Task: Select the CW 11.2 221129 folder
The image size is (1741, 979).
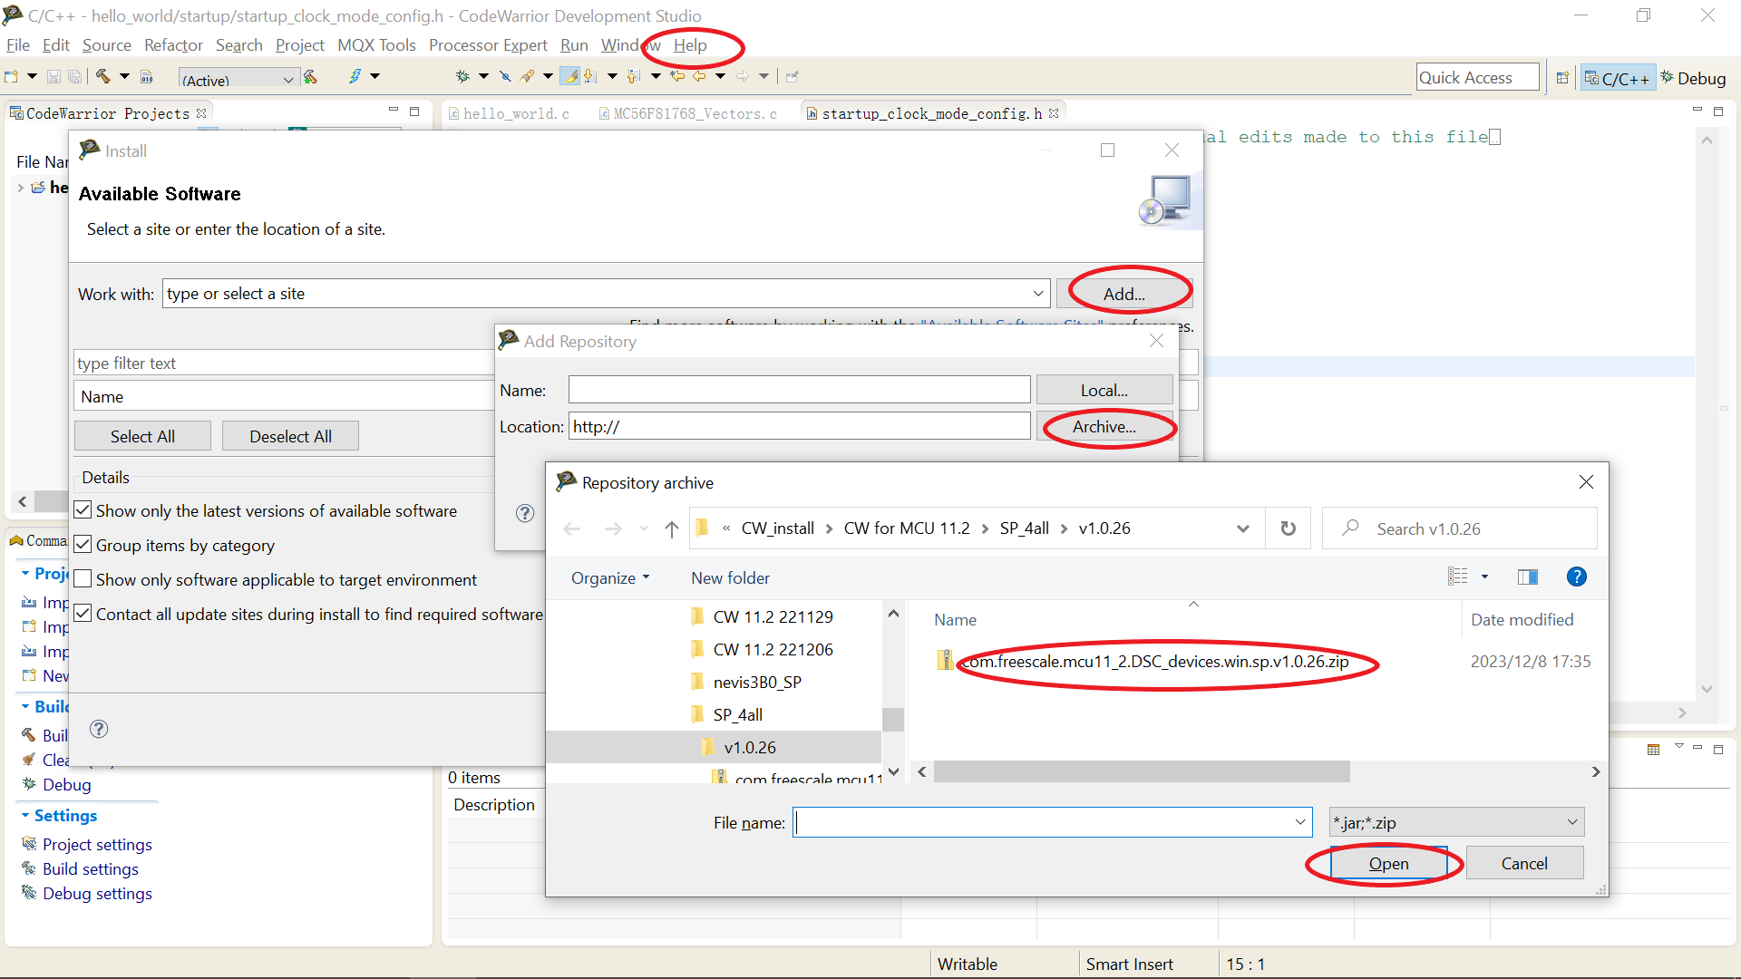Action: pos(773,616)
